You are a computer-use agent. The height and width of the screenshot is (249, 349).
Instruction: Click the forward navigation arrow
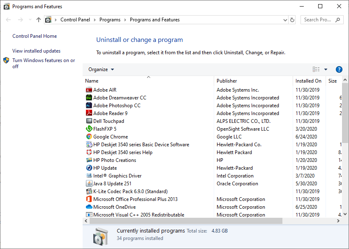pyautogui.click(x=21, y=20)
